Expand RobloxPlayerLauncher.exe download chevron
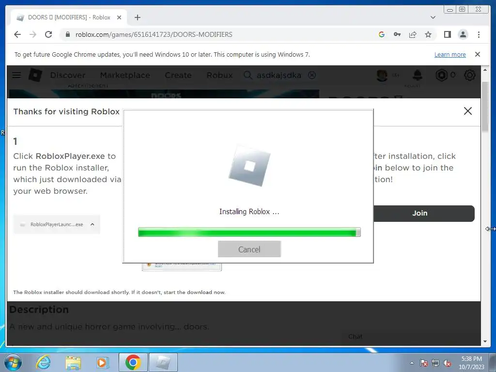 [x=93, y=224]
